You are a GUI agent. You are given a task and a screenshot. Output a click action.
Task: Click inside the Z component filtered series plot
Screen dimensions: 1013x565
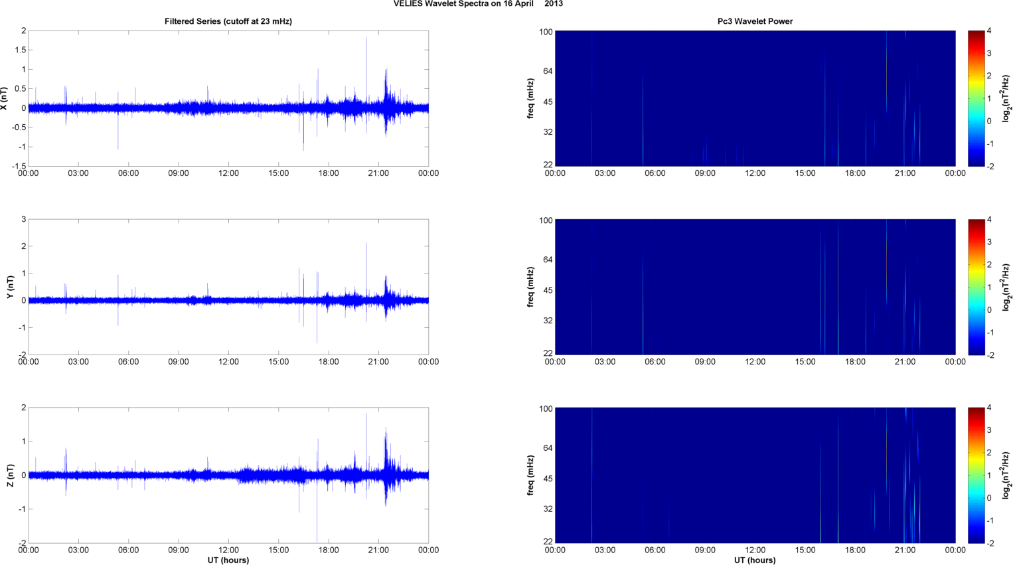228,475
